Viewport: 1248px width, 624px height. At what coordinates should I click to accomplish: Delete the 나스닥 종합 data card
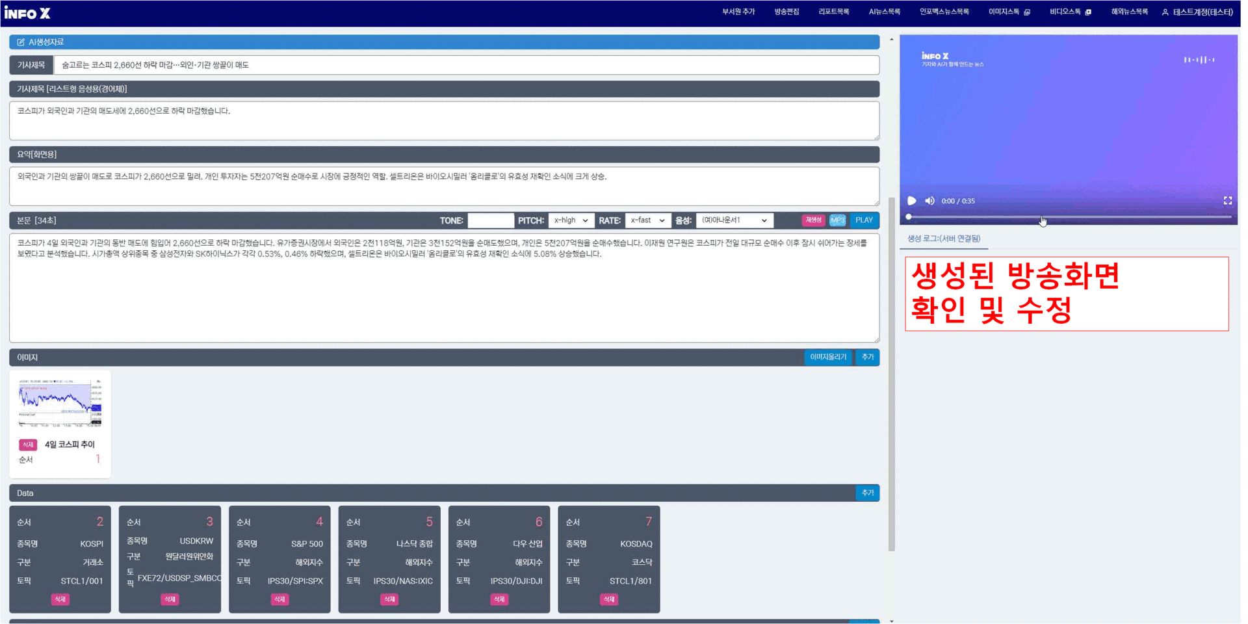pos(389,599)
